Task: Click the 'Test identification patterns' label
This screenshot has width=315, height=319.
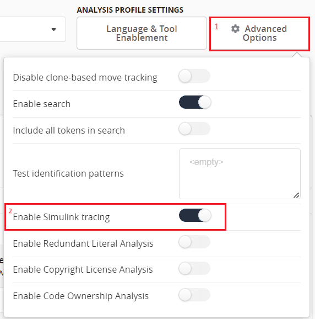Action: (68, 173)
